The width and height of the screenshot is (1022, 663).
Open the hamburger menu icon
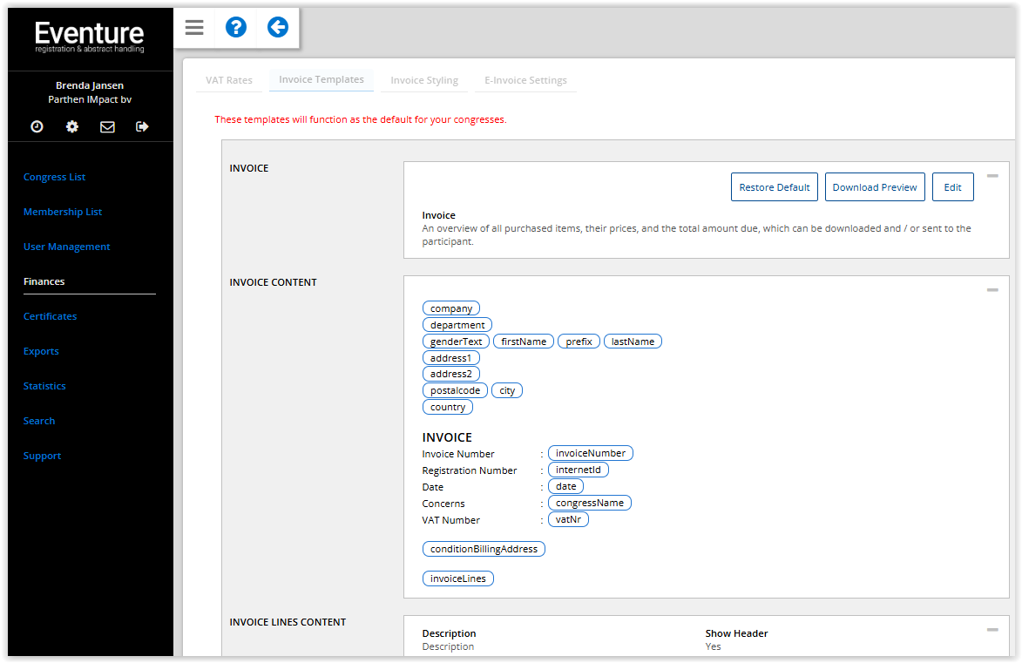(194, 28)
